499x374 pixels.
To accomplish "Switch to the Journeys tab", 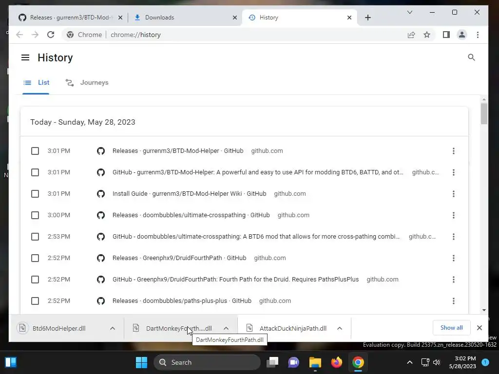I will pos(87,83).
